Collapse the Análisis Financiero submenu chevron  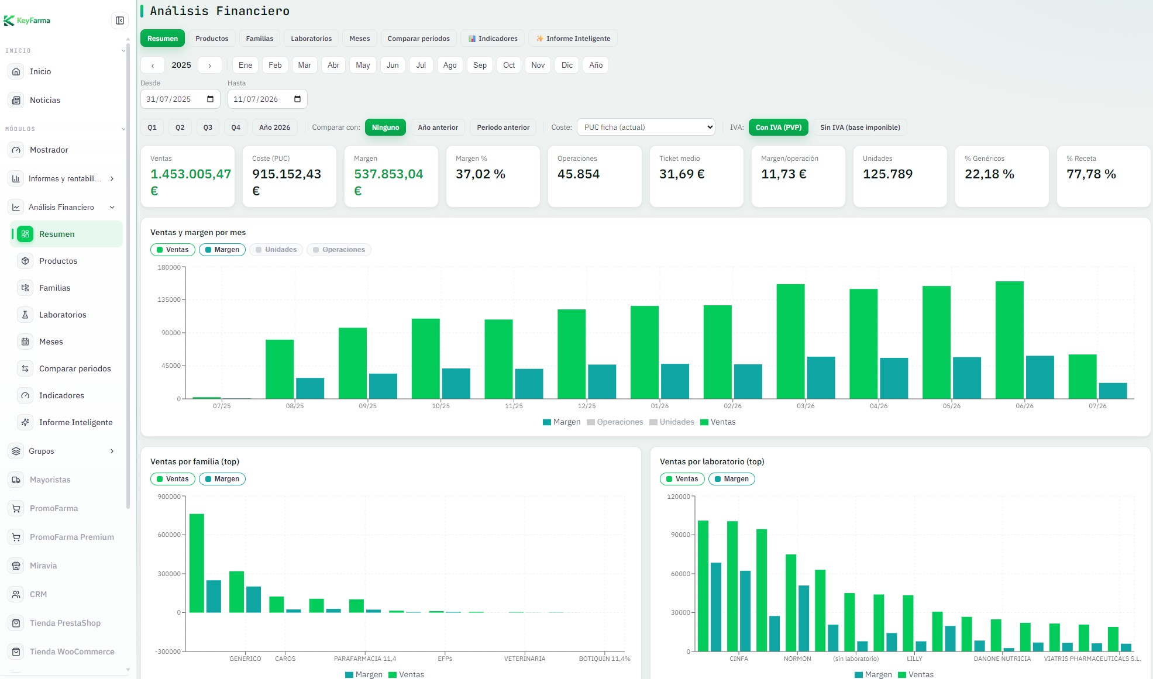point(112,207)
